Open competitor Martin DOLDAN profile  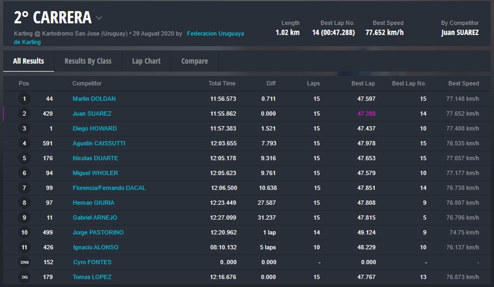(94, 99)
